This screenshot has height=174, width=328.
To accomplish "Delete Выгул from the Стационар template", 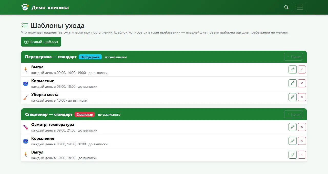I will tap(302, 155).
